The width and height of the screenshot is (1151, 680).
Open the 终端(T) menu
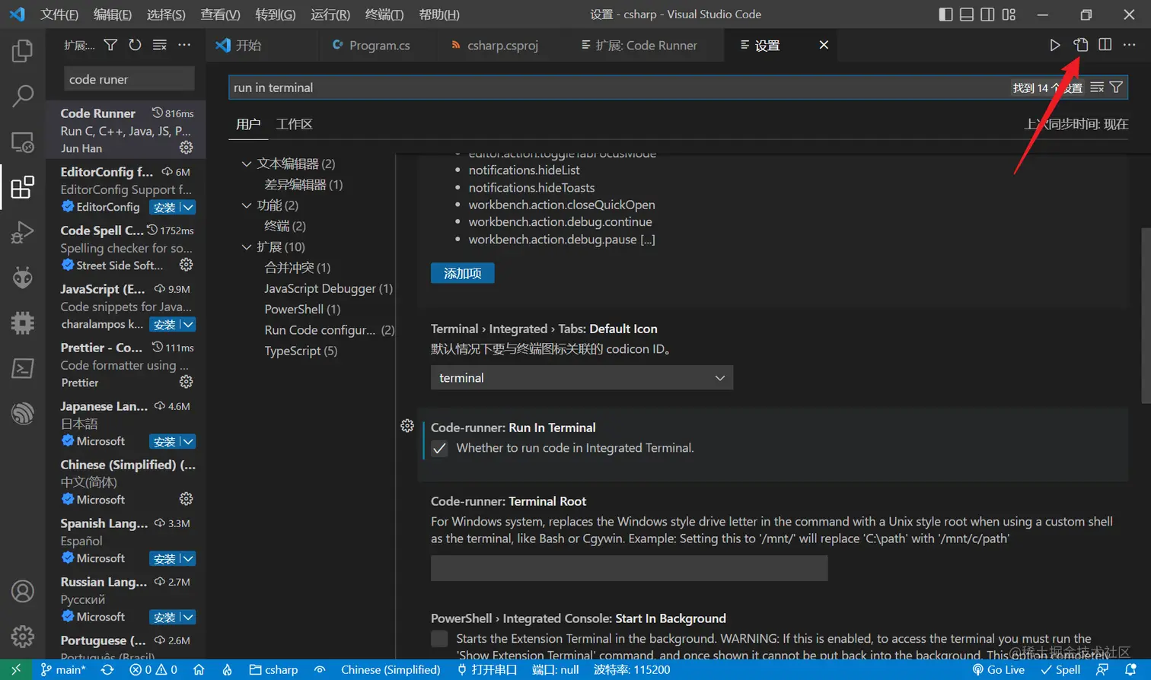(384, 14)
